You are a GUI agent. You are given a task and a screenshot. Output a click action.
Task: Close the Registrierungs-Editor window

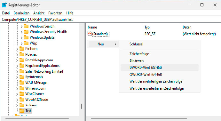coord(215,5)
